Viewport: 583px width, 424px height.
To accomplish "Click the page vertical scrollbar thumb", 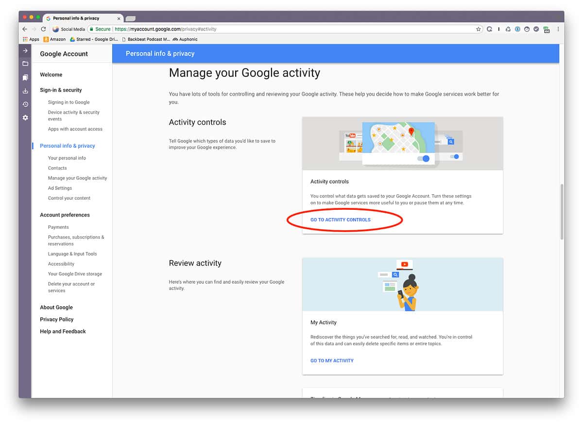I will [562, 211].
